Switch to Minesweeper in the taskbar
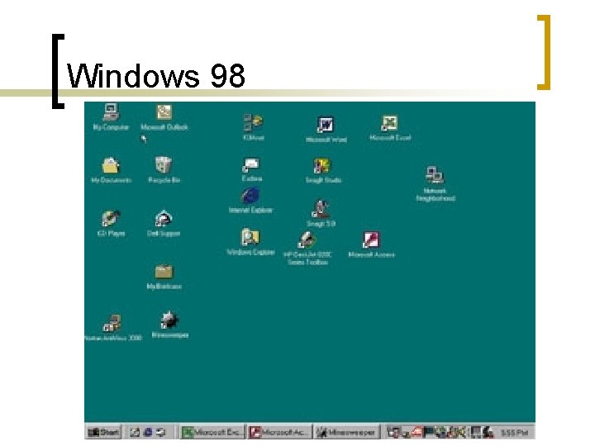Image resolution: width=595 pixels, height=446 pixels. click(346, 432)
